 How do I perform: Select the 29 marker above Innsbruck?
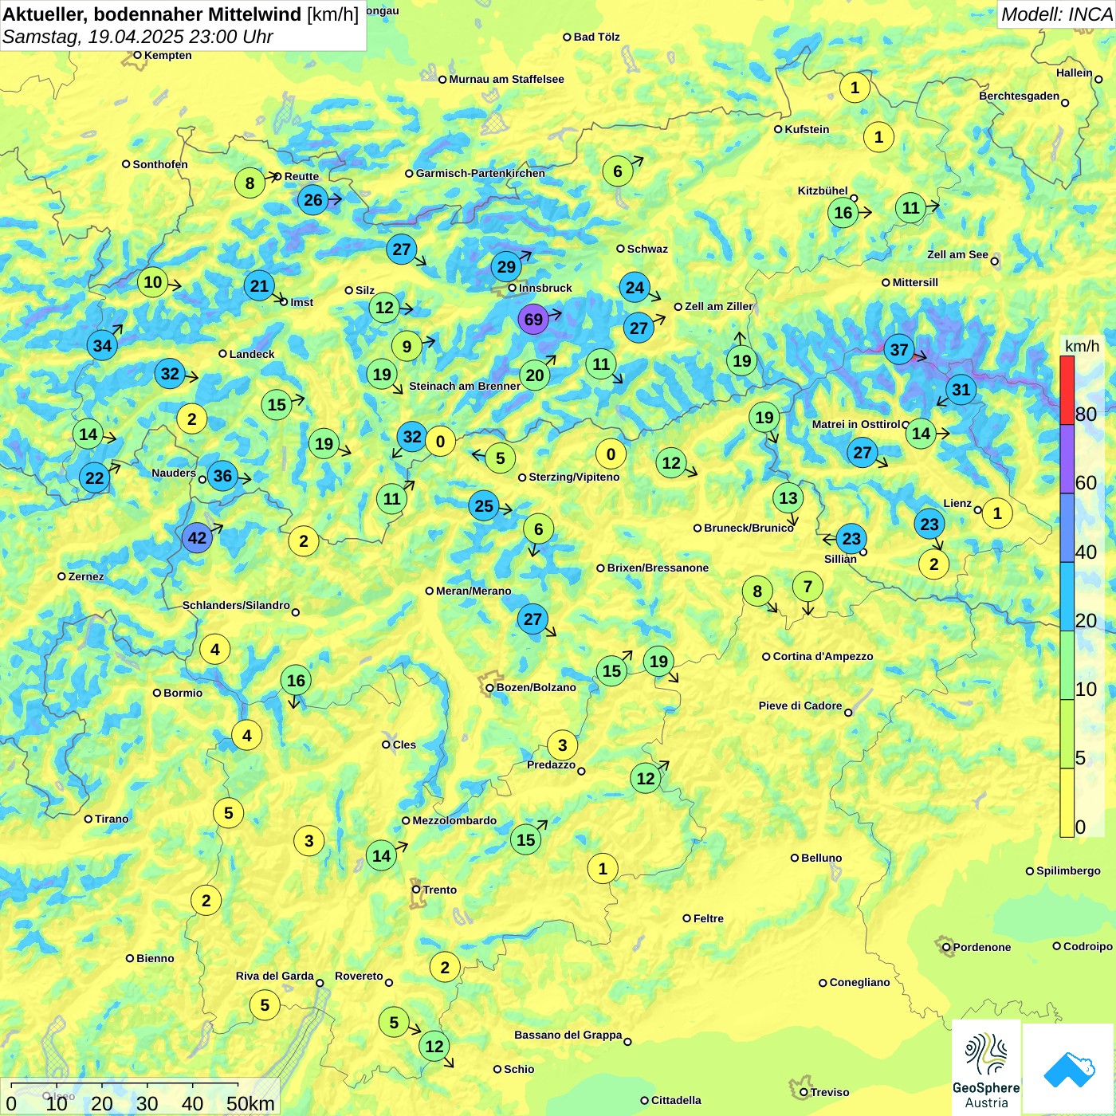click(506, 266)
